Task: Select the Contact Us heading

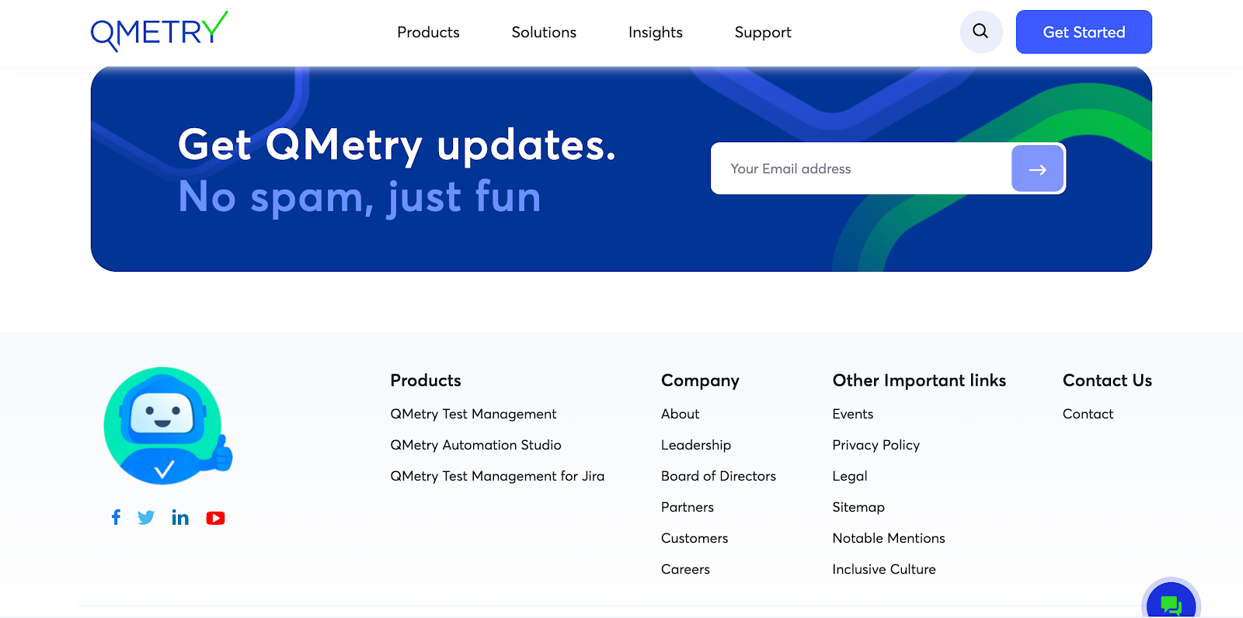Action: click(x=1107, y=380)
